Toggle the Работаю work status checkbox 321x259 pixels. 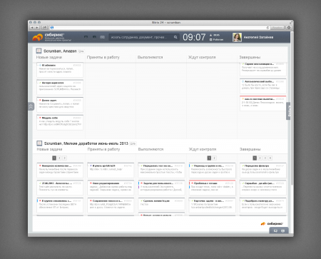click(210, 40)
